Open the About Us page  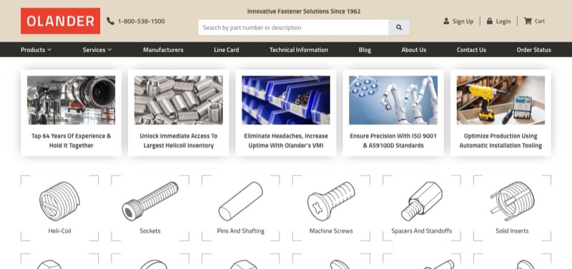tap(414, 50)
